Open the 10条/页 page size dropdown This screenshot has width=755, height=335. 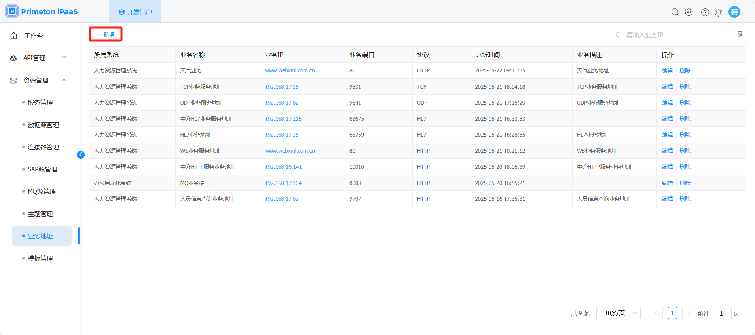pyautogui.click(x=618, y=313)
